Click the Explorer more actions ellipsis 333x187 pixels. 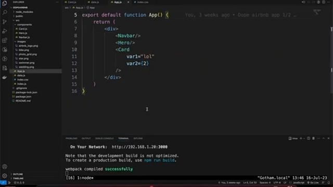tap(57, 2)
